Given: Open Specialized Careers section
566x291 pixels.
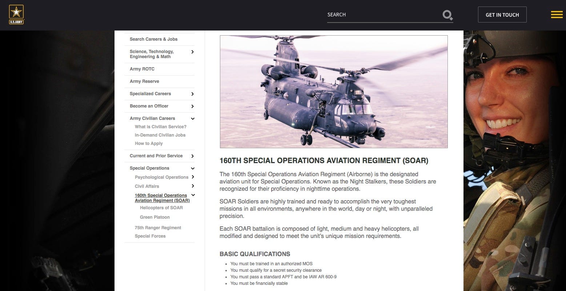Looking at the screenshot, I should click(x=150, y=94).
